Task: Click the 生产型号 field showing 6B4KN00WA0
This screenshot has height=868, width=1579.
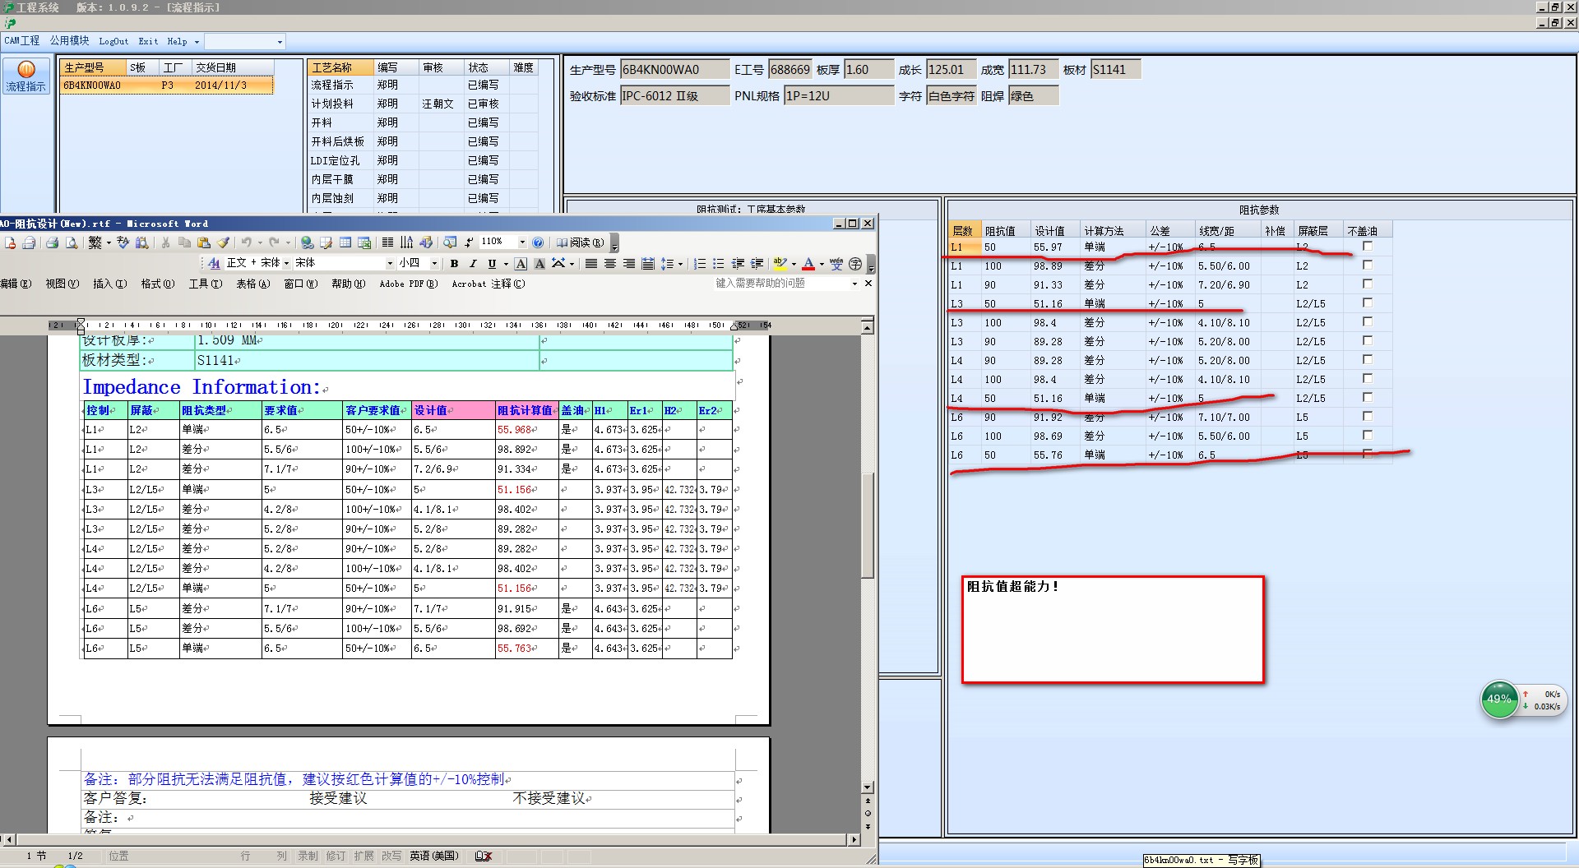Action: tap(674, 70)
